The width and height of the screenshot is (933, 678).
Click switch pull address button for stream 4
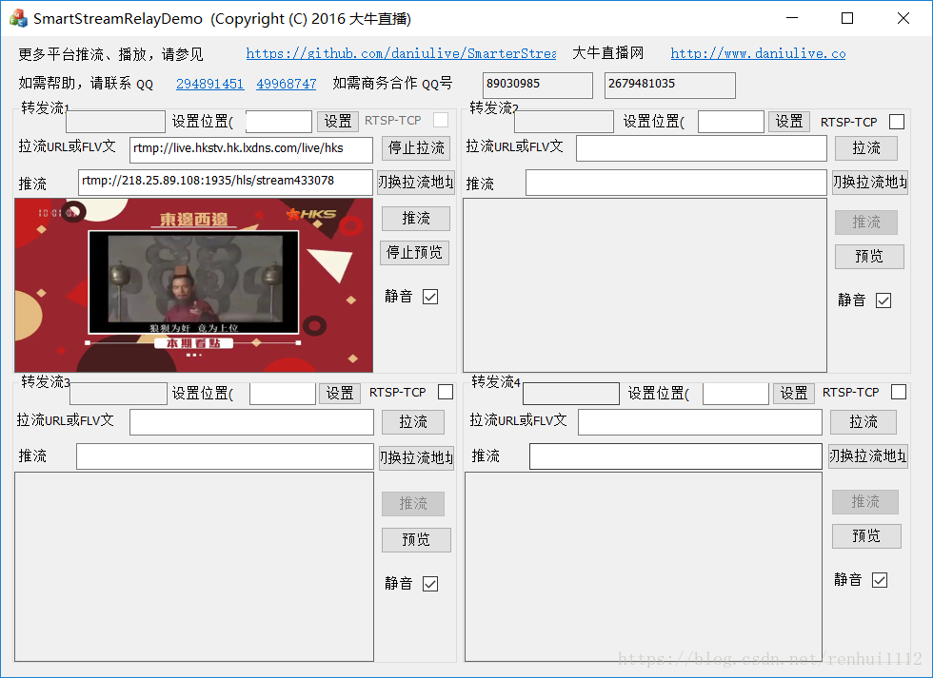(868, 455)
